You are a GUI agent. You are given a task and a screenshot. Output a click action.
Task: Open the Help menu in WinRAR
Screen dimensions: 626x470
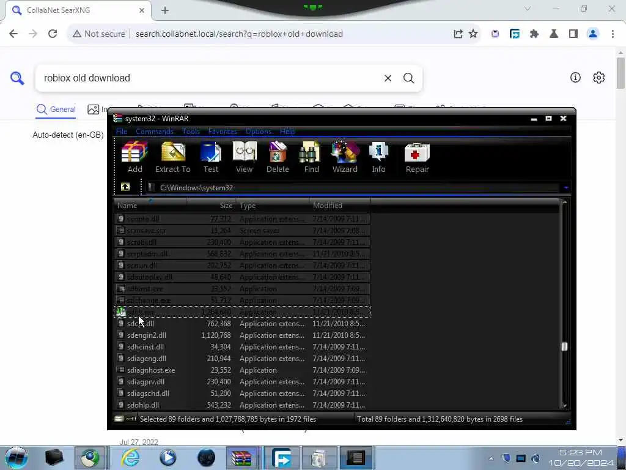pos(287,132)
